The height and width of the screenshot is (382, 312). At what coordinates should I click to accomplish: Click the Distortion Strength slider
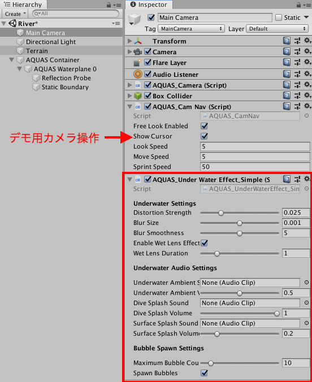[239, 213]
